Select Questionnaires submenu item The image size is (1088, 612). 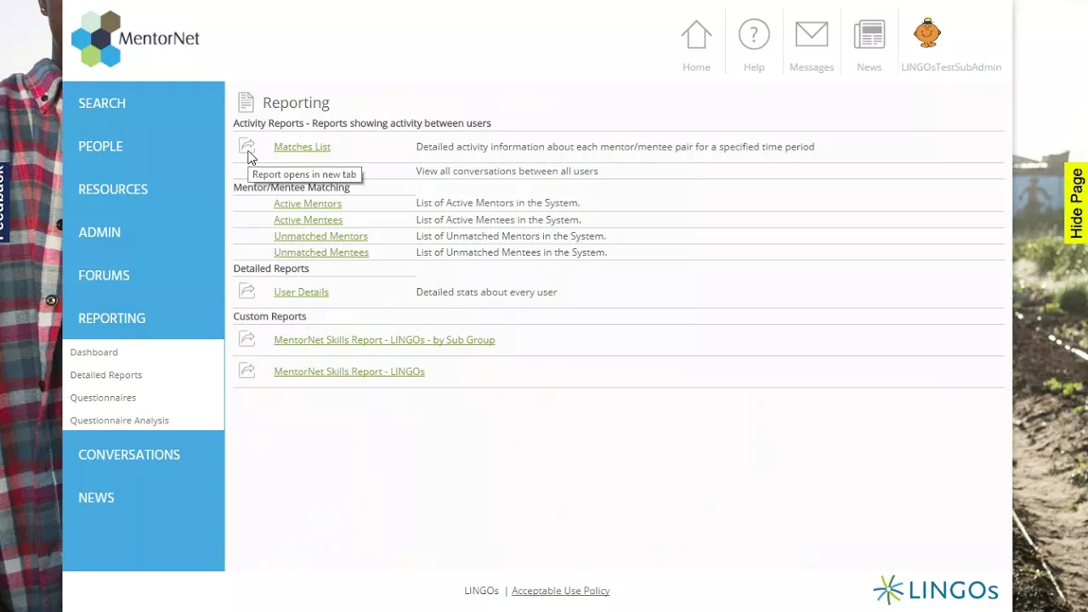[103, 398]
